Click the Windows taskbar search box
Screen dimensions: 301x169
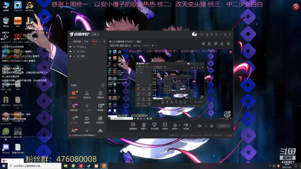click(35, 166)
